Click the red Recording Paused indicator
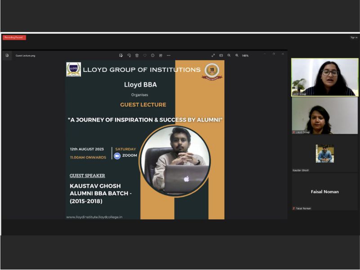 14,37
